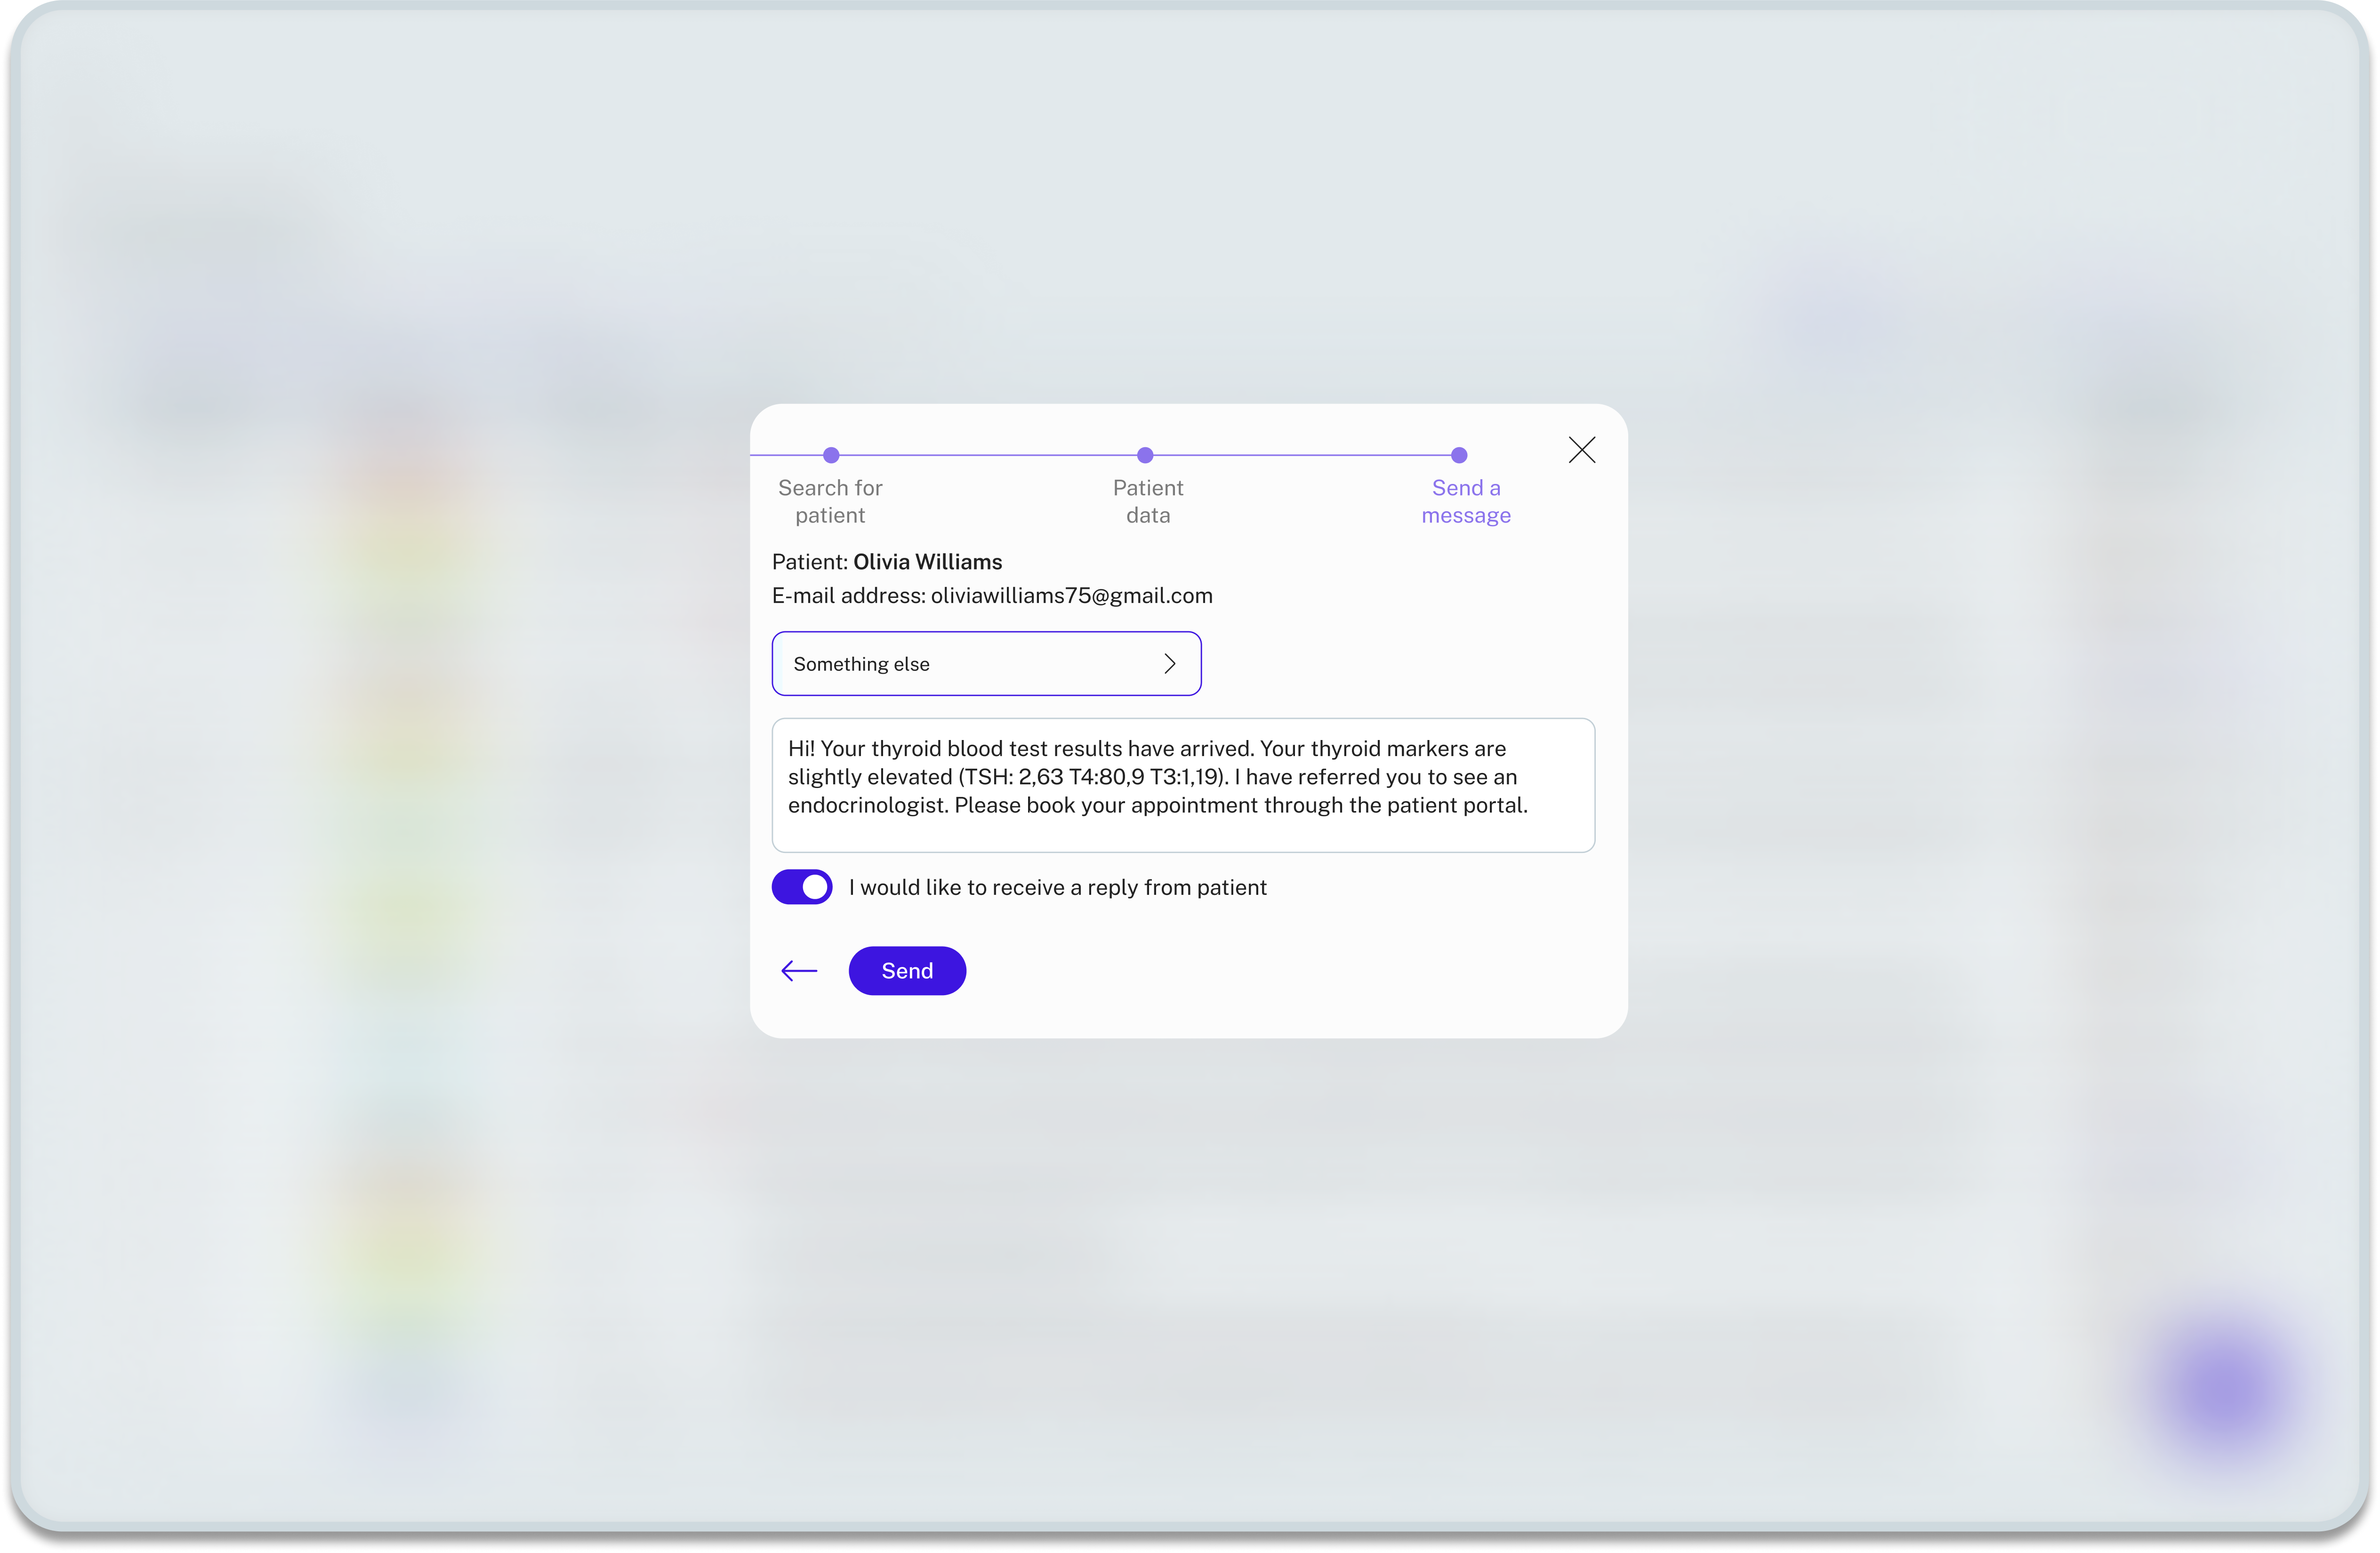The height and width of the screenshot is (1553, 2380).
Task: Click into the thyroid results message text box
Action: tap(1183, 785)
